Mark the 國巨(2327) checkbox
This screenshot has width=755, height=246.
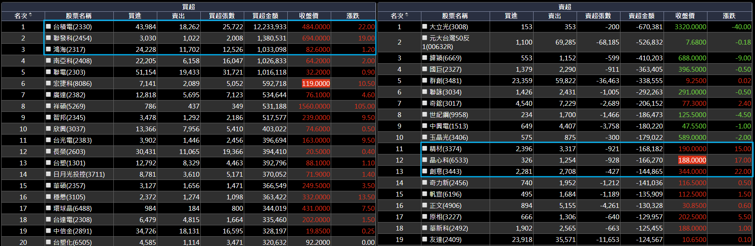[425, 69]
